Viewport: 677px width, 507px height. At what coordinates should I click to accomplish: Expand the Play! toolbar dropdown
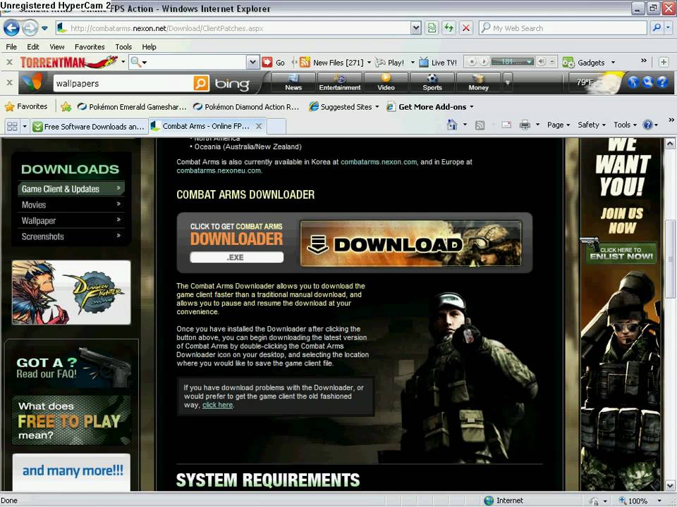click(413, 63)
